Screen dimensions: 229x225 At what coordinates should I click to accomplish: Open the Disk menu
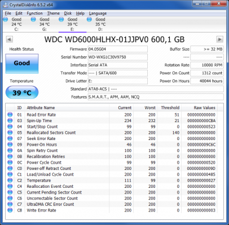[68, 13]
